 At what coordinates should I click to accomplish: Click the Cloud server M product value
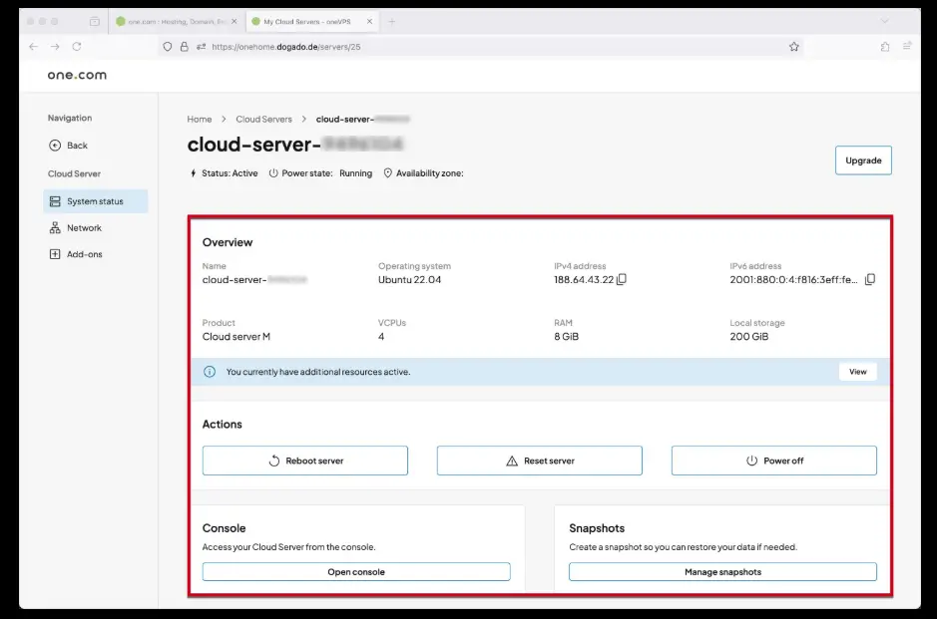point(236,337)
